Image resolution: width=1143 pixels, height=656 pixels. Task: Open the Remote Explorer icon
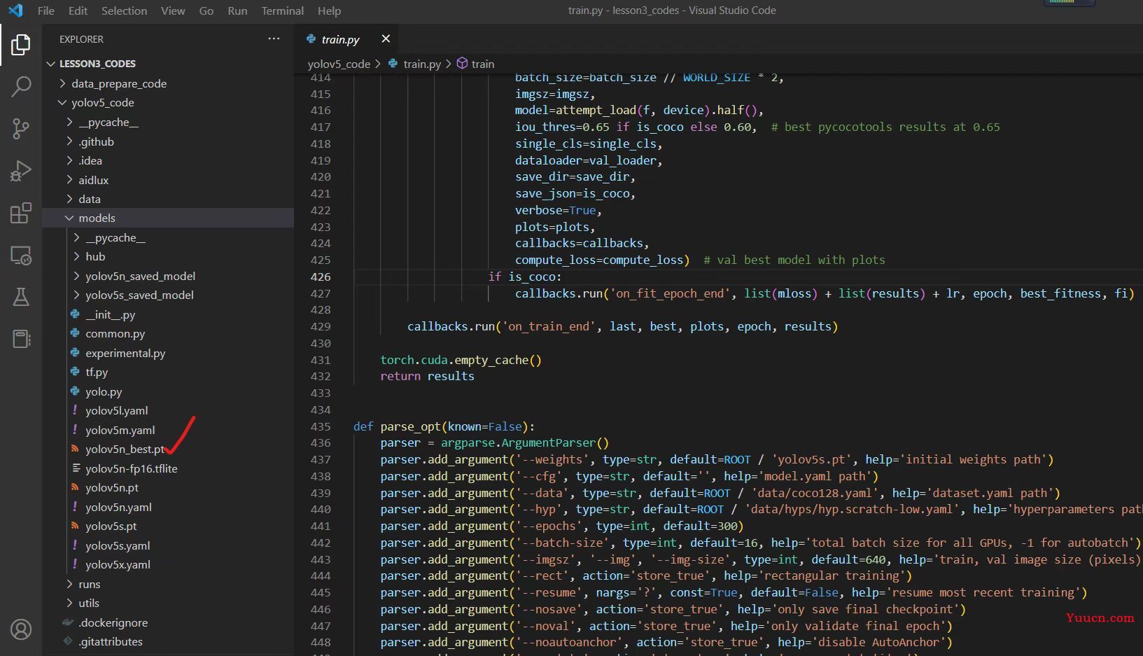pyautogui.click(x=21, y=256)
